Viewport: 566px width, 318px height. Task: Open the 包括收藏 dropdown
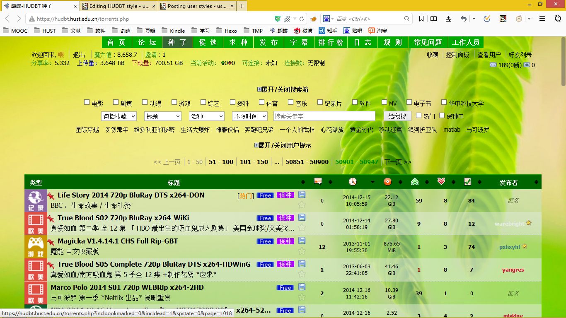[x=119, y=116]
